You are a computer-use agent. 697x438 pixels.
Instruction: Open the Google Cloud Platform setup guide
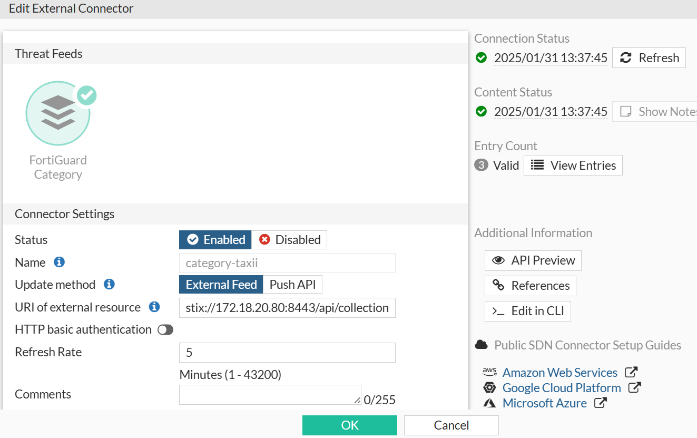[x=562, y=387]
